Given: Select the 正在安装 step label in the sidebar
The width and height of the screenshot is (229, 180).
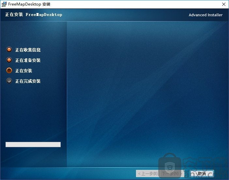Looking at the screenshot, I should point(24,71).
